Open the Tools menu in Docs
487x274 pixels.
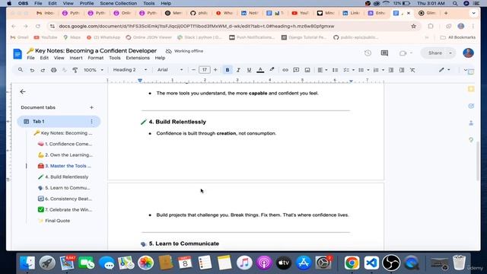(x=115, y=58)
